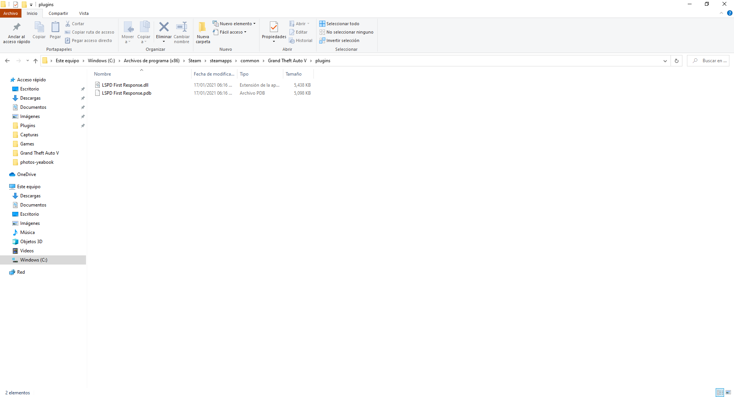Click the Pegar paste icon
The width and height of the screenshot is (734, 397).
pos(55,27)
